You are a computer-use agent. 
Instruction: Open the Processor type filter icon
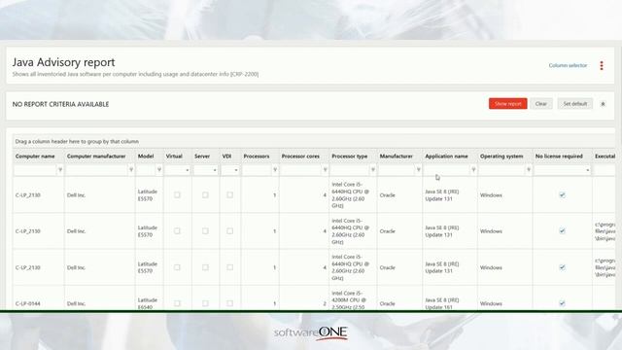tap(373, 170)
